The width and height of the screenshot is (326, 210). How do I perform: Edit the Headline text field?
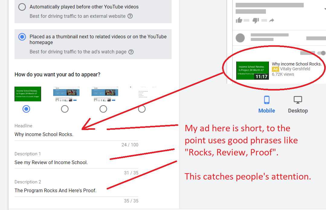76,134
